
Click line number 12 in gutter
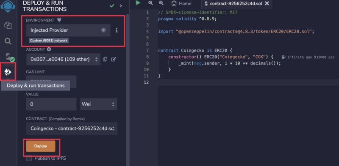(147, 82)
